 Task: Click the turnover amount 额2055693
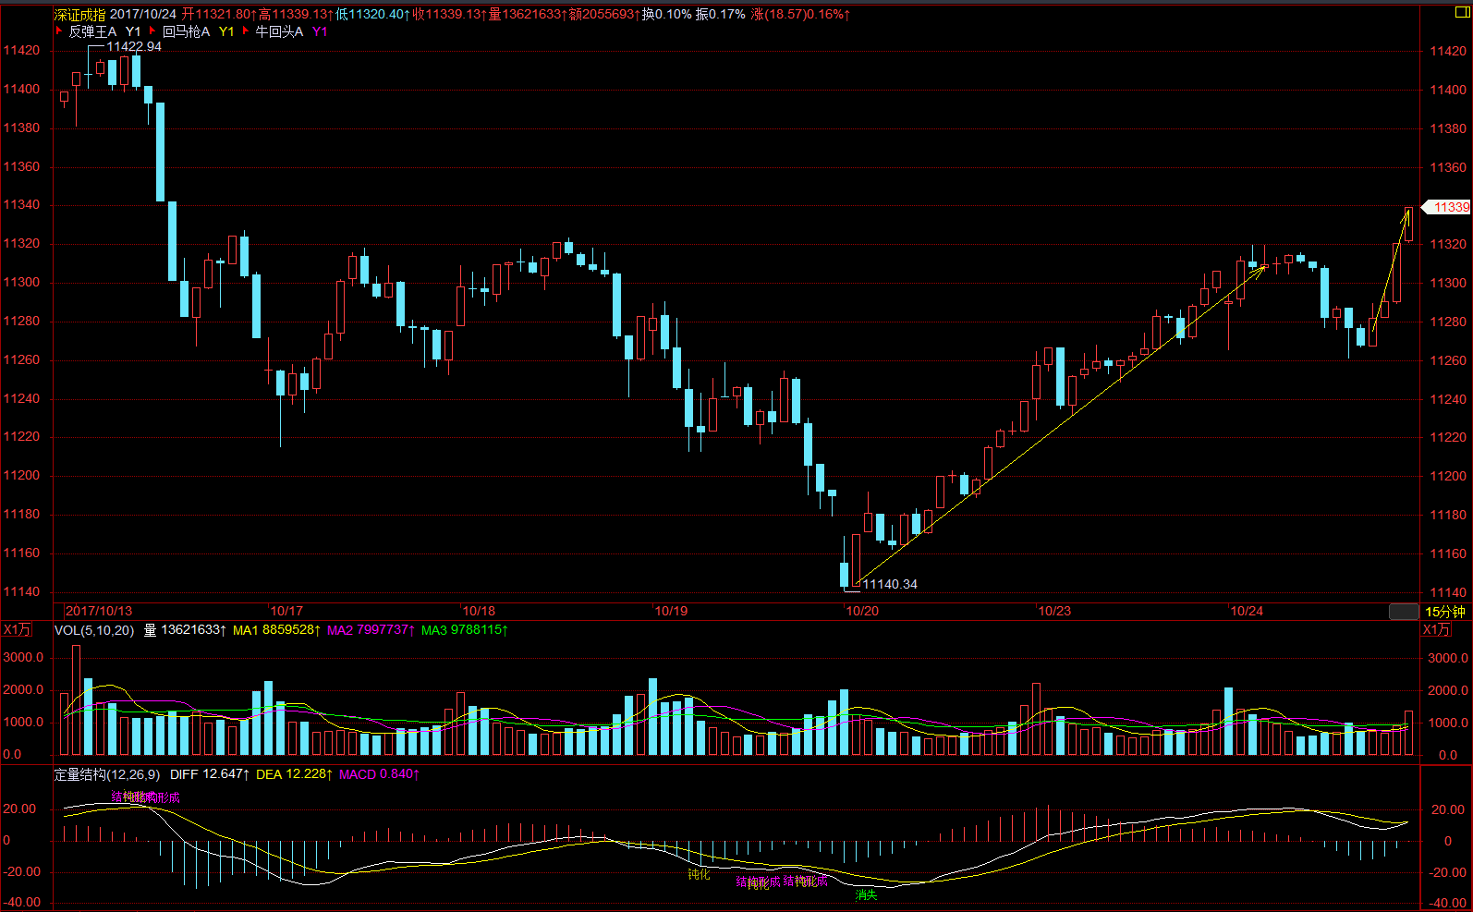pyautogui.click(x=604, y=15)
